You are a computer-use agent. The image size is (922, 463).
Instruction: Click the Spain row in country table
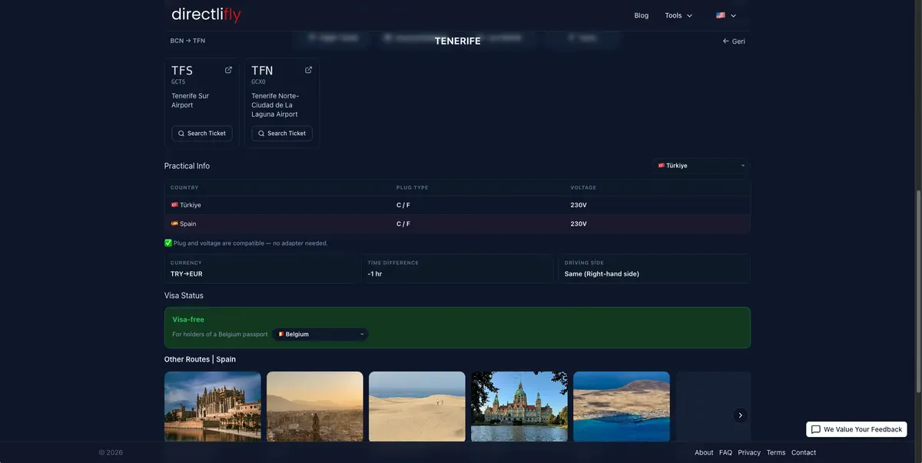[457, 224]
